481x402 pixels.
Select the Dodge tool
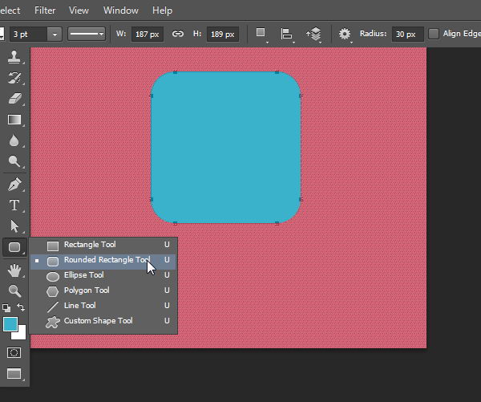point(14,161)
